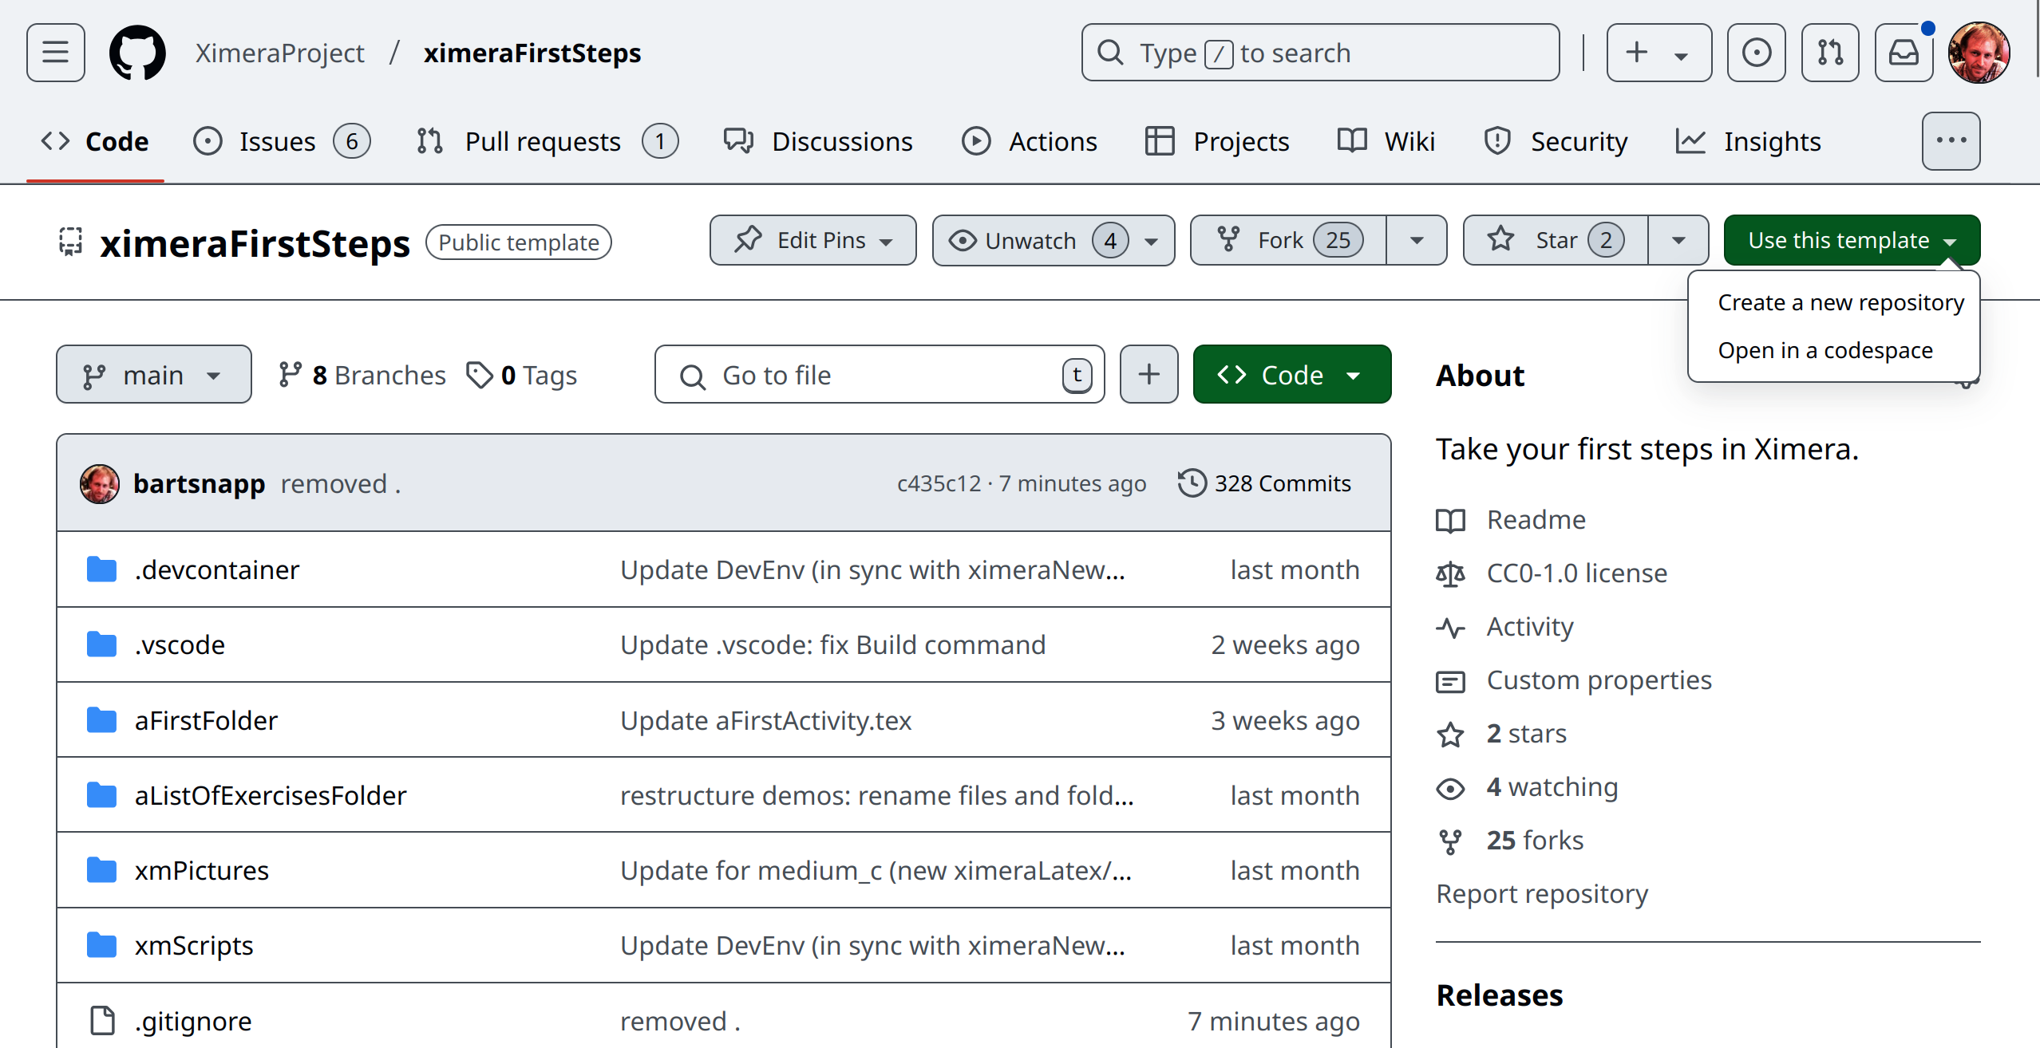This screenshot has height=1048, width=2040.
Task: Open the green Code dropdown
Action: pos(1291,375)
